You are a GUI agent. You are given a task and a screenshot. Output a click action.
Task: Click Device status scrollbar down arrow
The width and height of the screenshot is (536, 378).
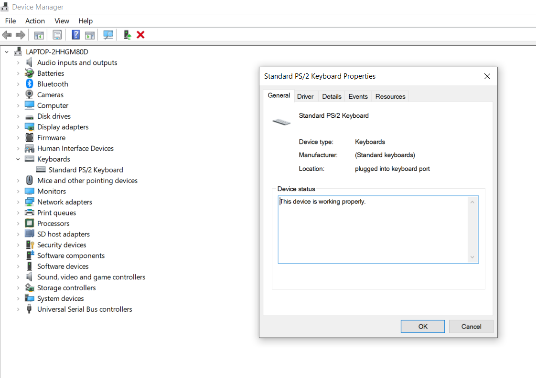[x=472, y=257]
